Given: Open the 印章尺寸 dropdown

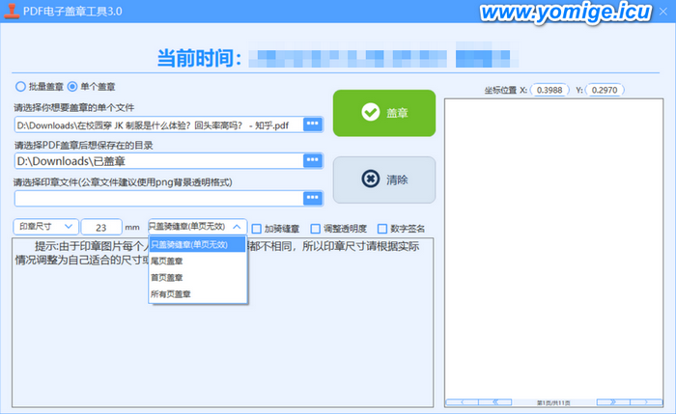Looking at the screenshot, I should 44,226.
